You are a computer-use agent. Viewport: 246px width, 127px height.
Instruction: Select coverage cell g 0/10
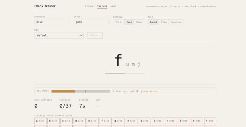[119, 121]
